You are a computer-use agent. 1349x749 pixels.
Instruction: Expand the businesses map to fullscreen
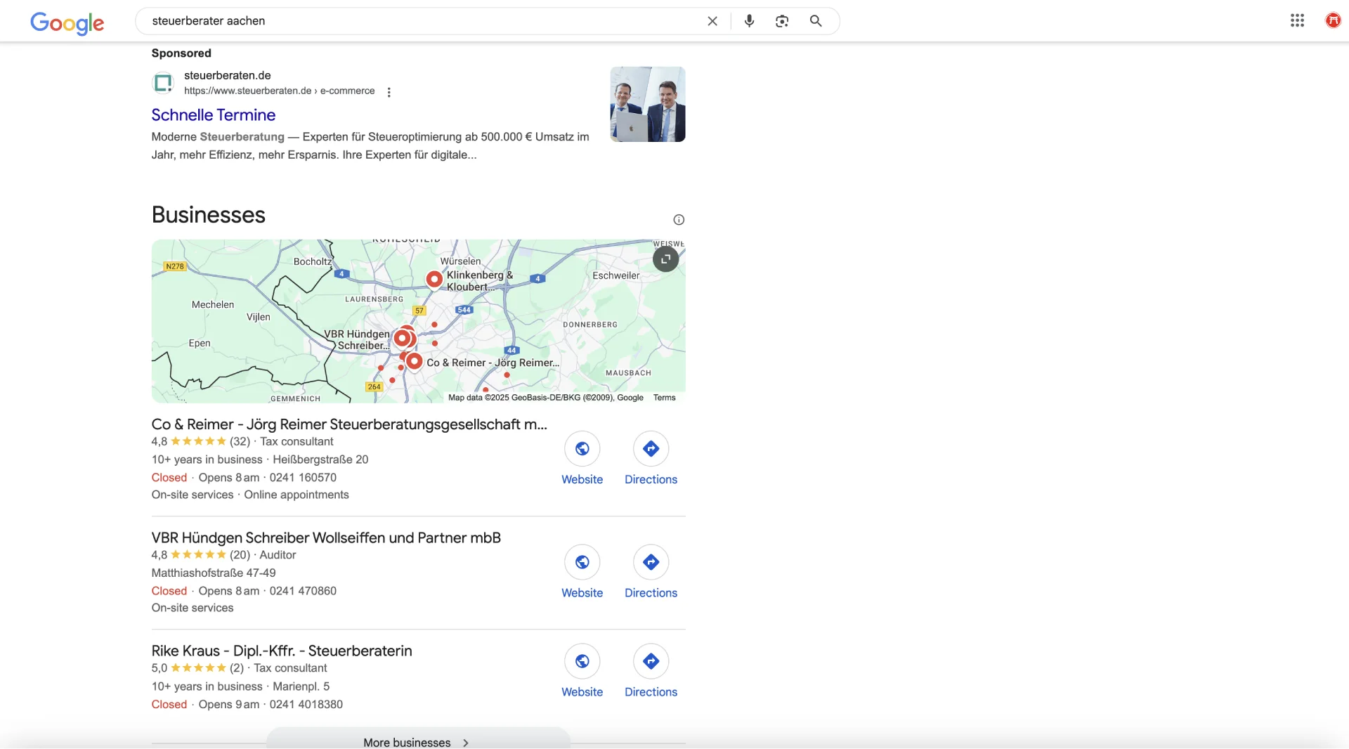[x=665, y=259]
